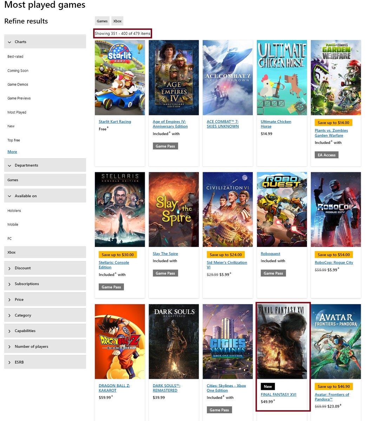This screenshot has height=421, width=367.
Task: Select the Games department filter
Action: [45, 180]
